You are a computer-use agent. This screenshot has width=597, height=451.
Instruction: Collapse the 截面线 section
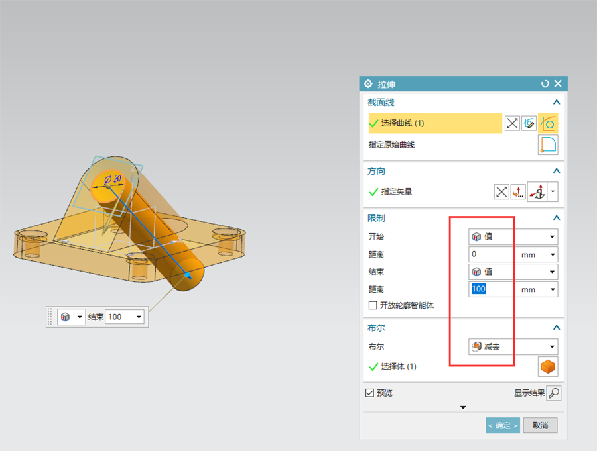point(557,102)
